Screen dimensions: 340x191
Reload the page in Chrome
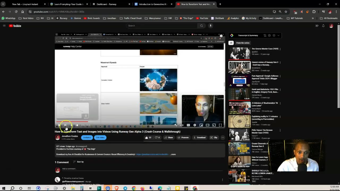(x=16, y=12)
